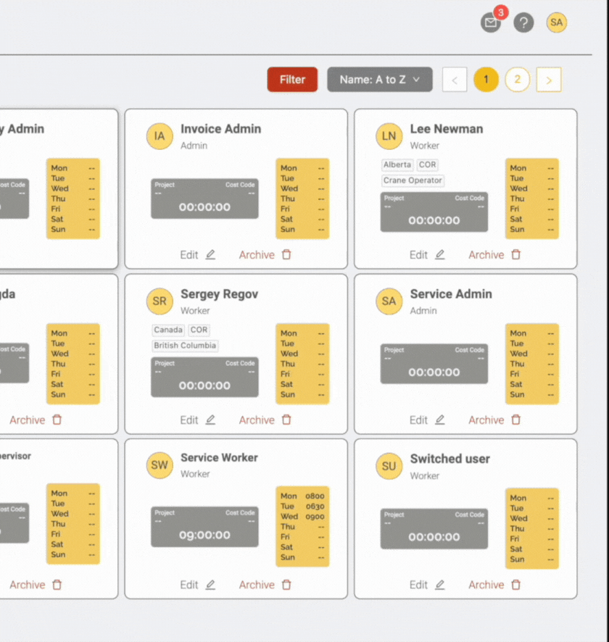
Task: Select page 1 in pagination
Action: point(486,80)
